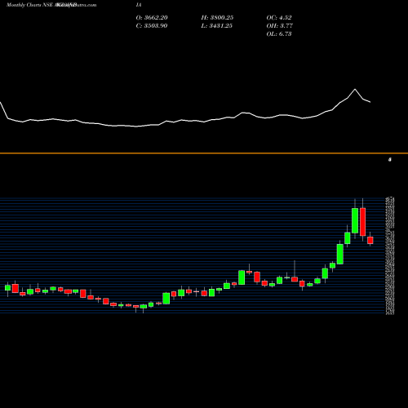This screenshot has height=408, width=408.
Task: Click the open price value O: 3662.20
Action: (152, 18)
